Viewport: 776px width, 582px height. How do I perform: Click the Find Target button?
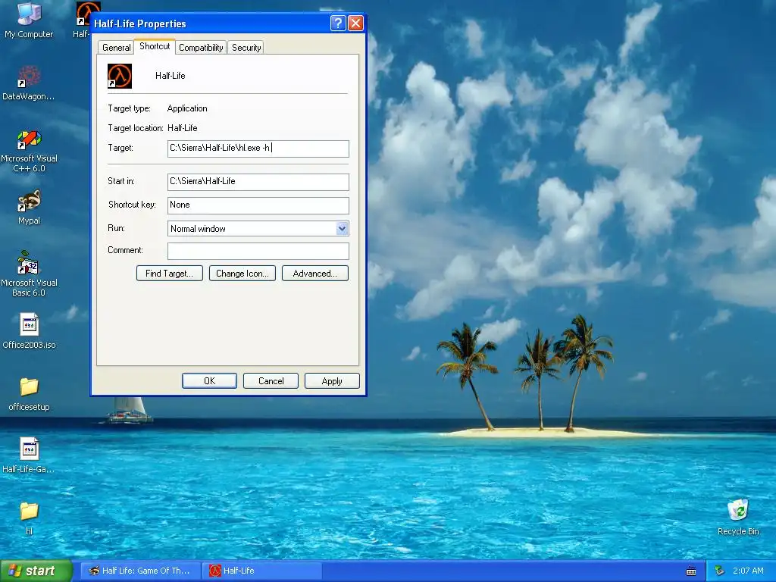(169, 273)
